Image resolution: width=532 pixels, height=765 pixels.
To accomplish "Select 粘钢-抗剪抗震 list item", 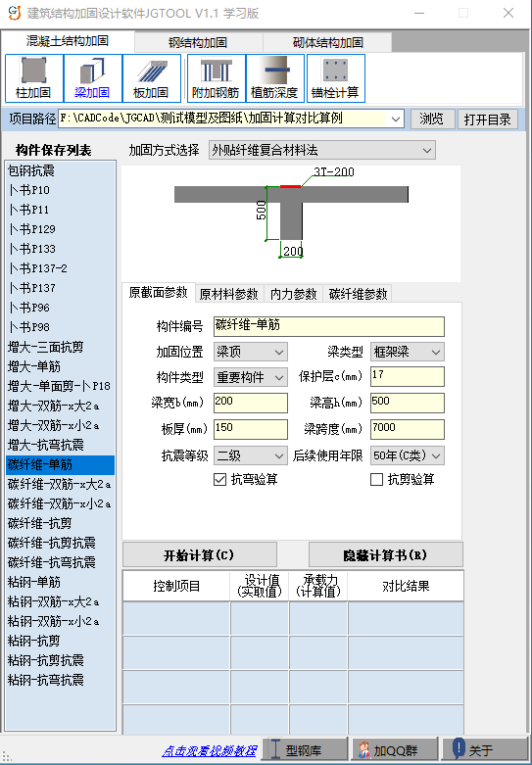I will [60, 660].
